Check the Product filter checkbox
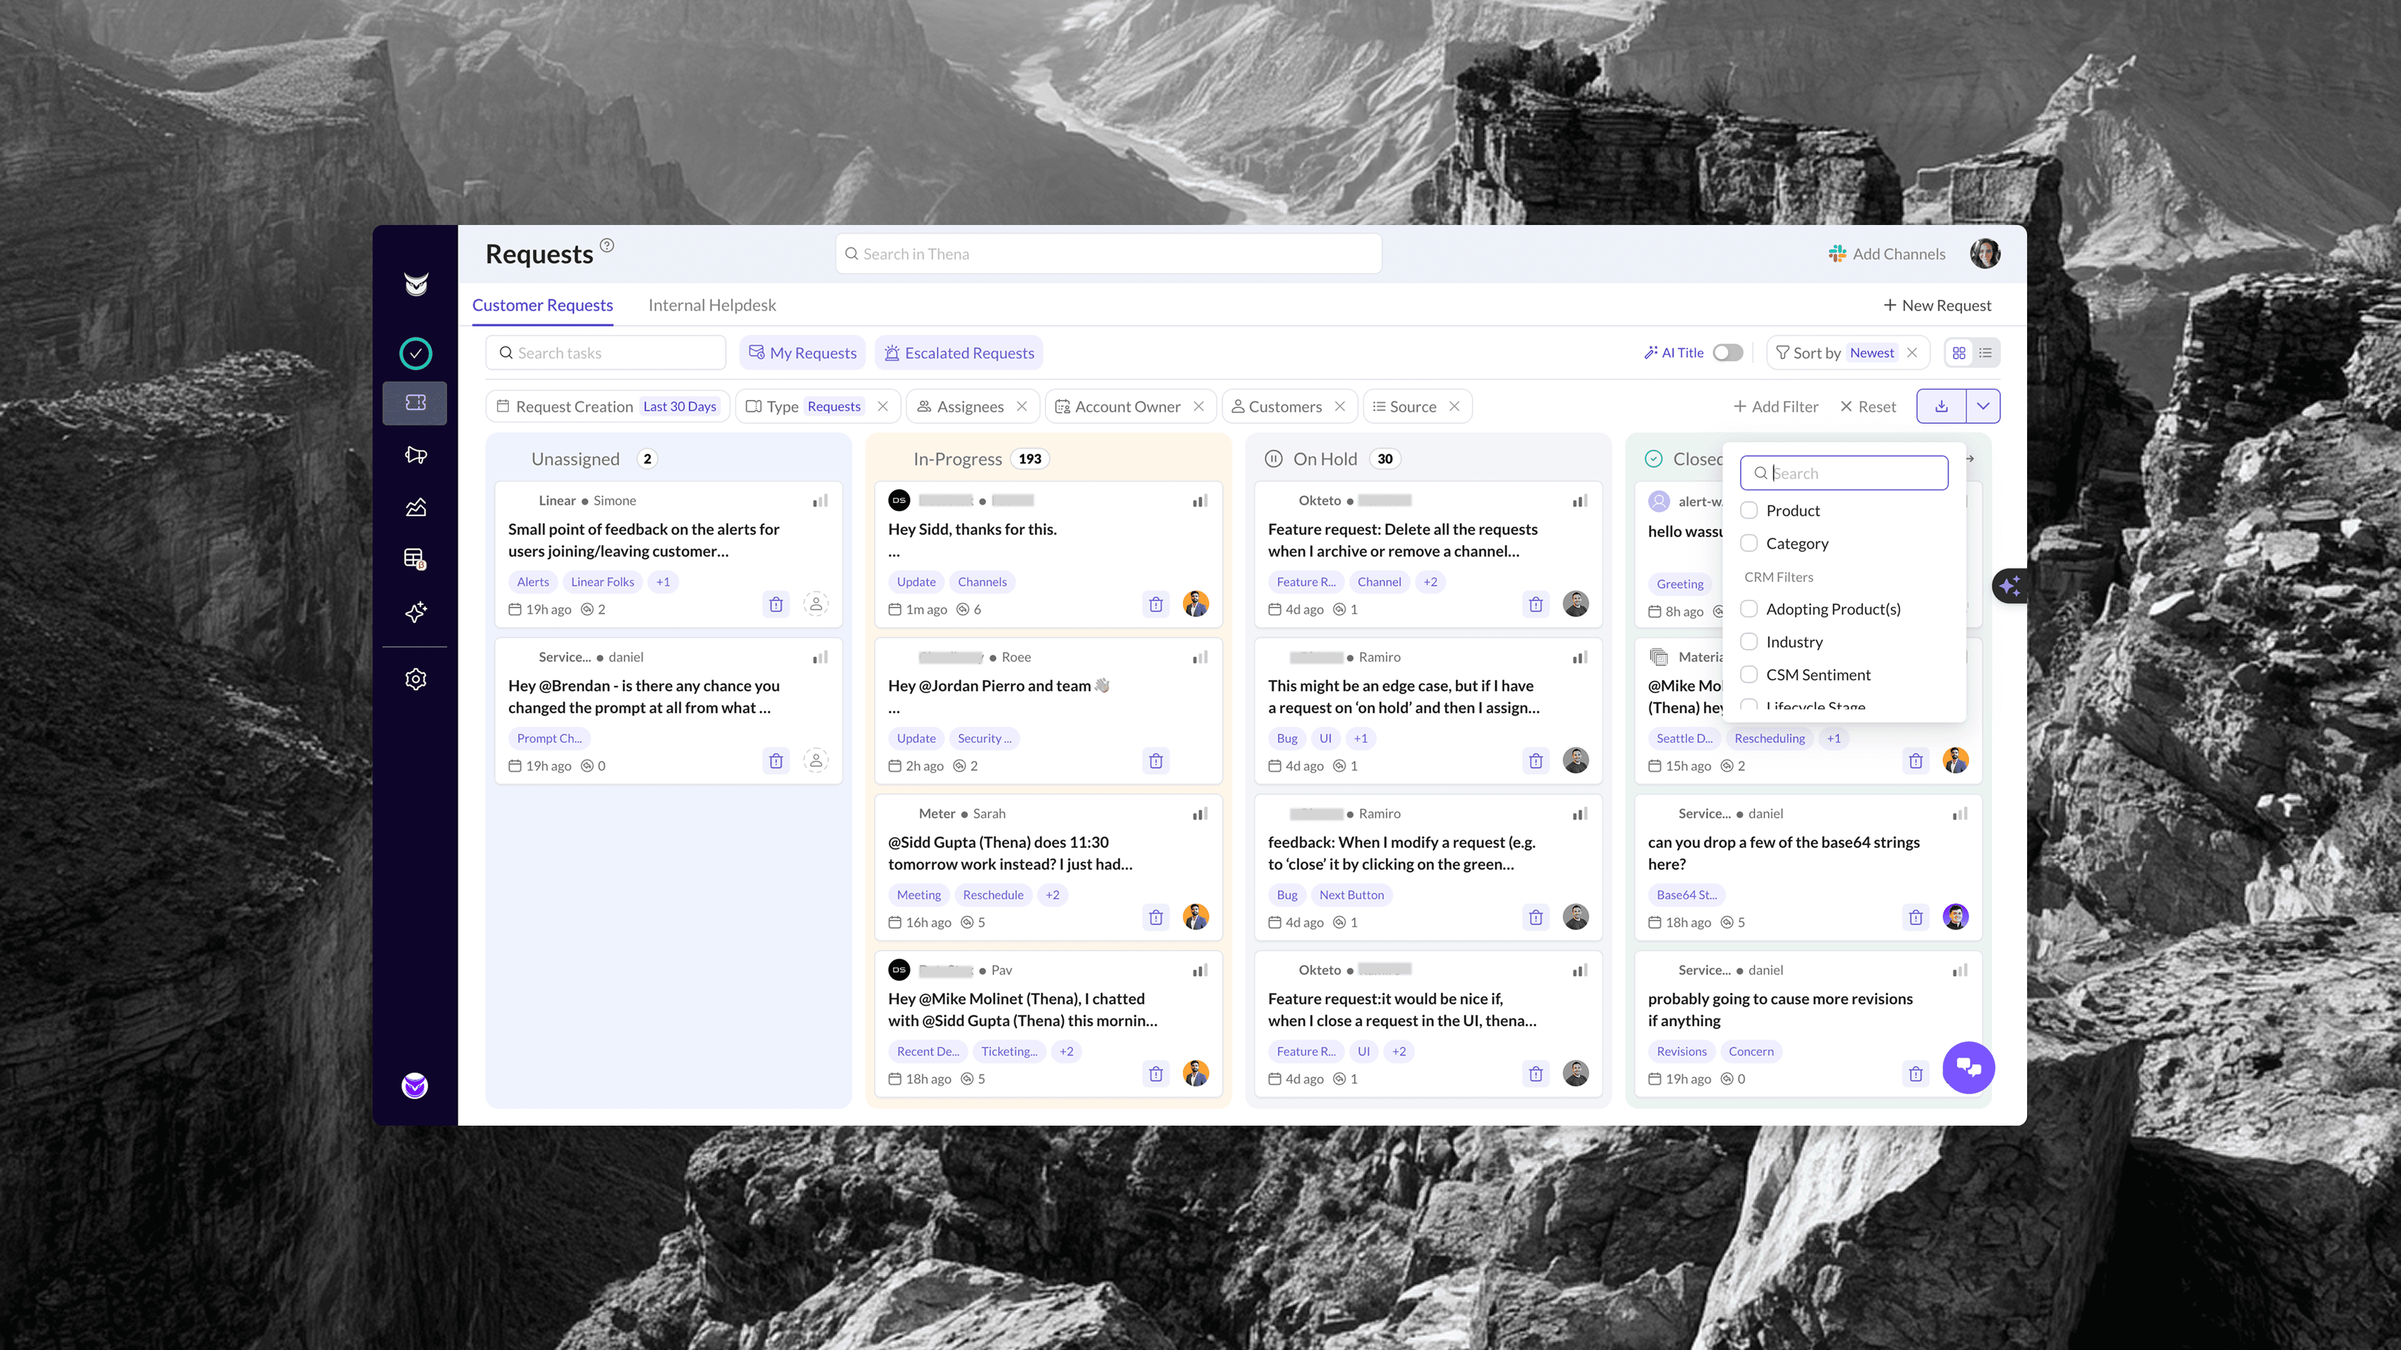 (1749, 511)
